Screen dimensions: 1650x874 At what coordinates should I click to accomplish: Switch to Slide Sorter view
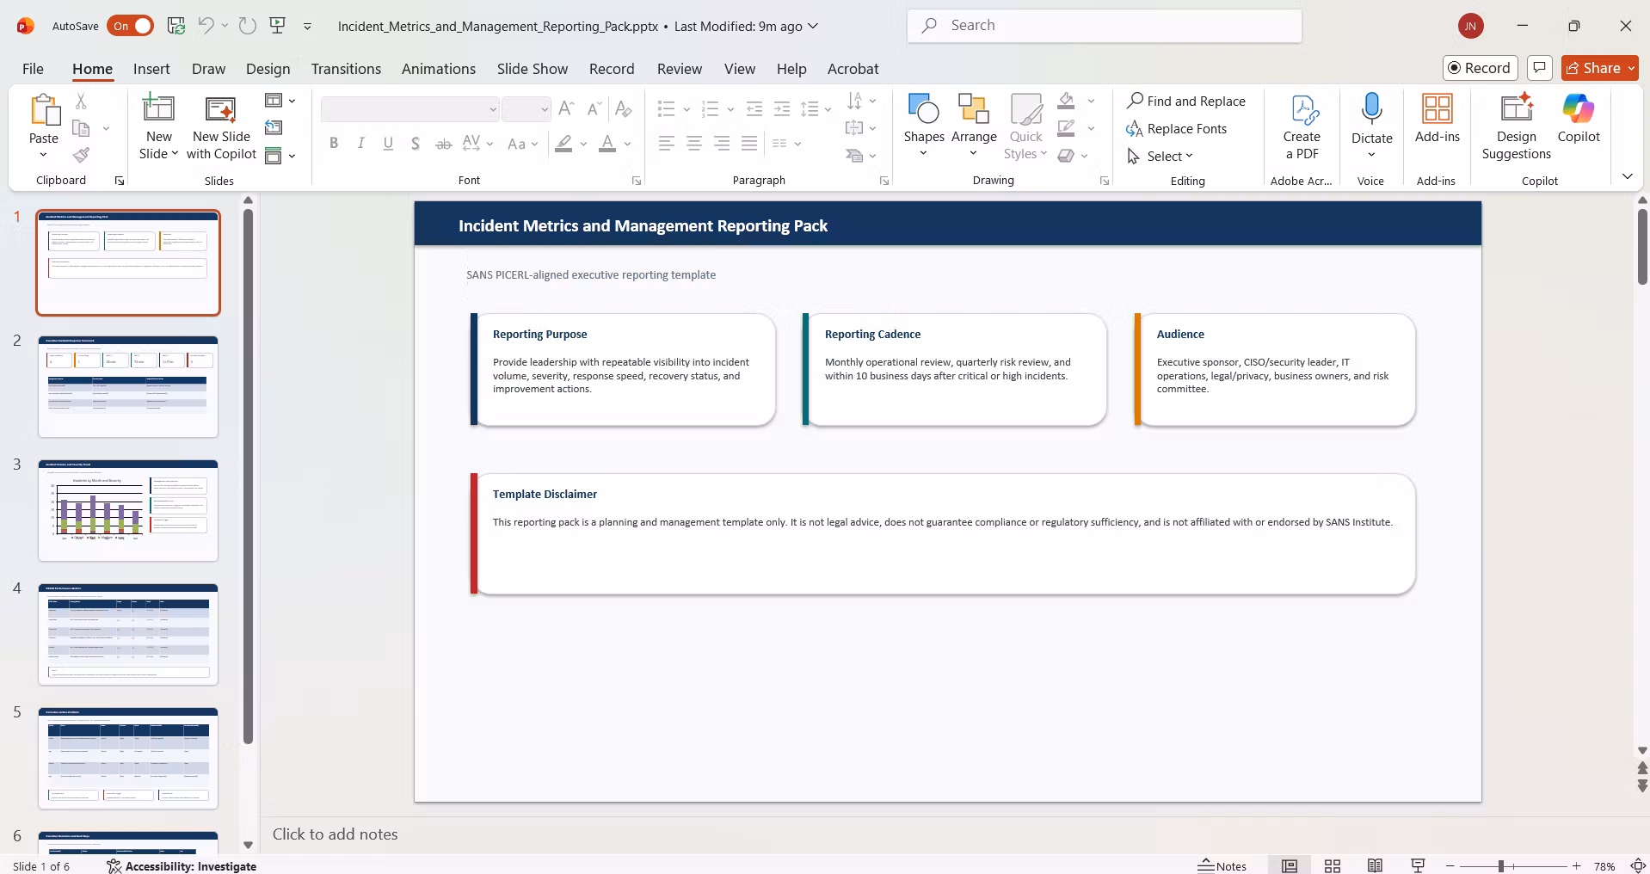tap(1333, 865)
